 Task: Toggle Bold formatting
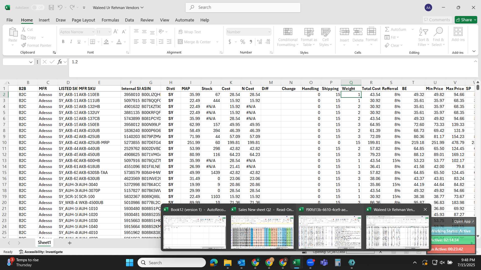pyautogui.click(x=63, y=42)
